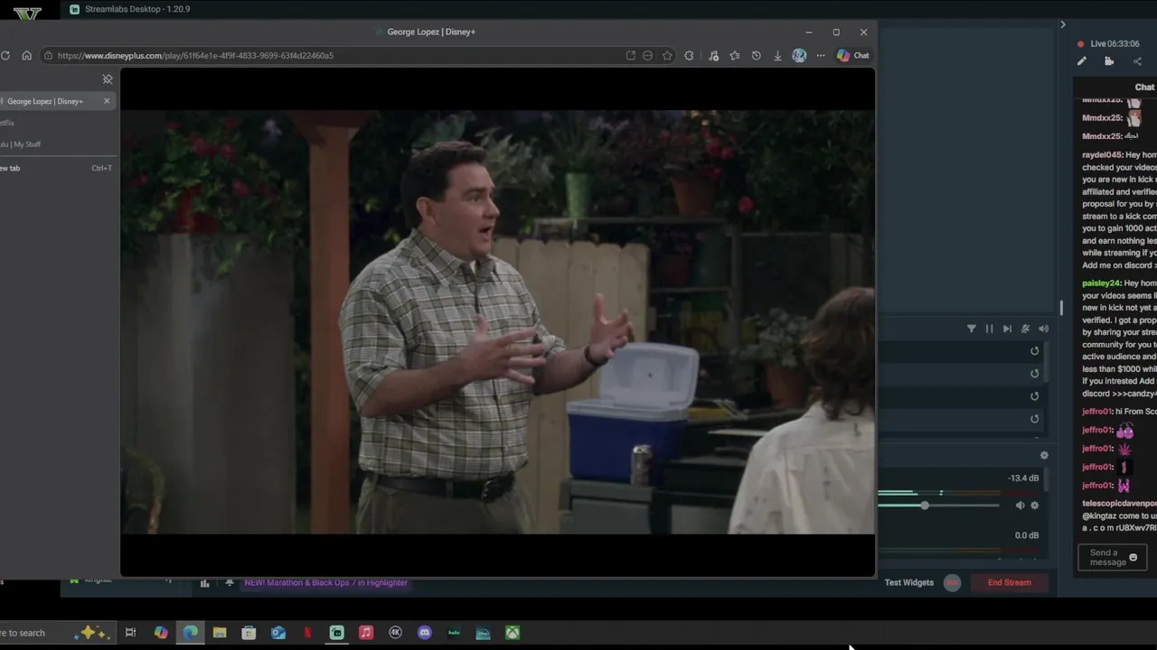Open audio mixer settings gear

point(1044,456)
